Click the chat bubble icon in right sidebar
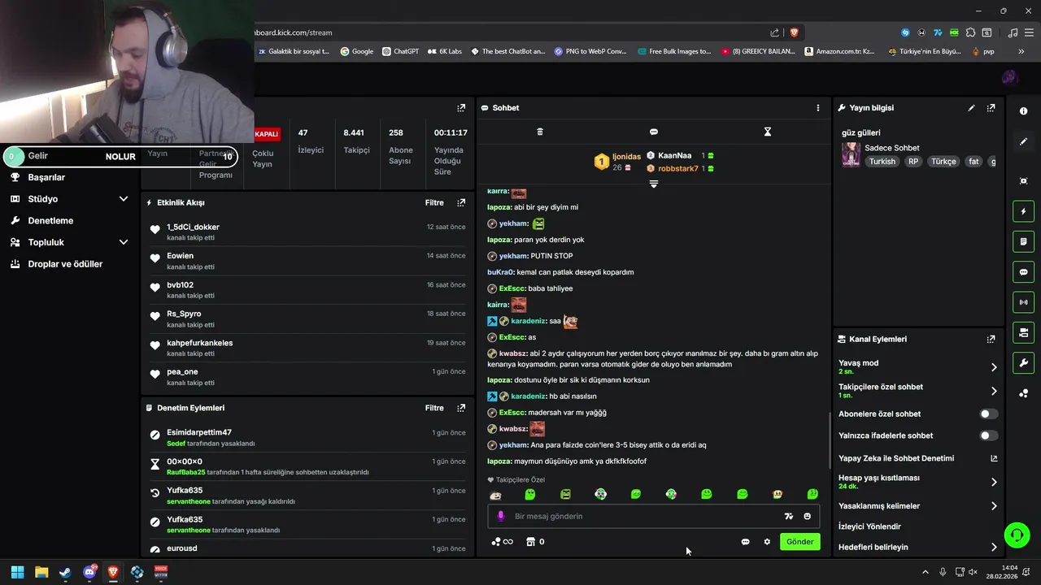1041x585 pixels. point(1024,272)
